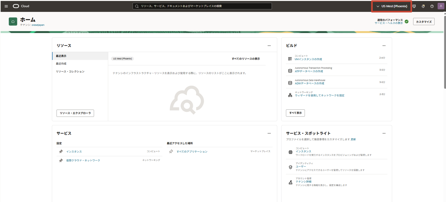Open the help question mark icon

tap(432, 6)
